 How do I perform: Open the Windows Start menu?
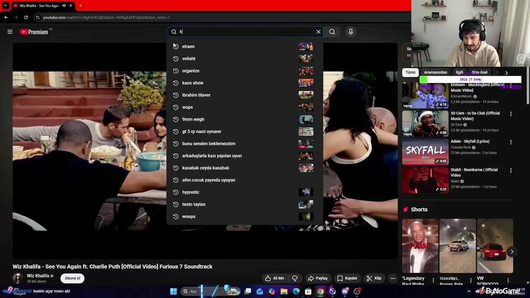click(x=173, y=291)
